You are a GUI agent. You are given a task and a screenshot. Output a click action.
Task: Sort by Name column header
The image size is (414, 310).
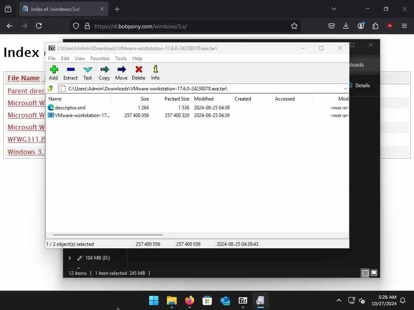pos(78,99)
